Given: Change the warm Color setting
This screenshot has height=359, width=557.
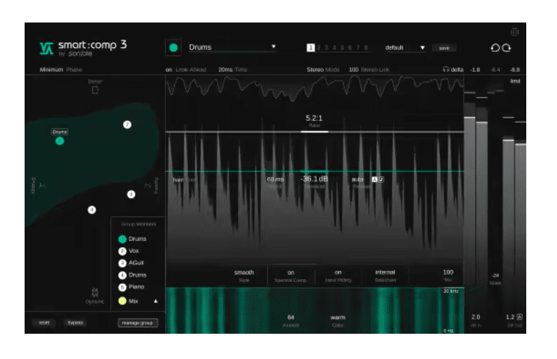Looking at the screenshot, I should point(338,317).
